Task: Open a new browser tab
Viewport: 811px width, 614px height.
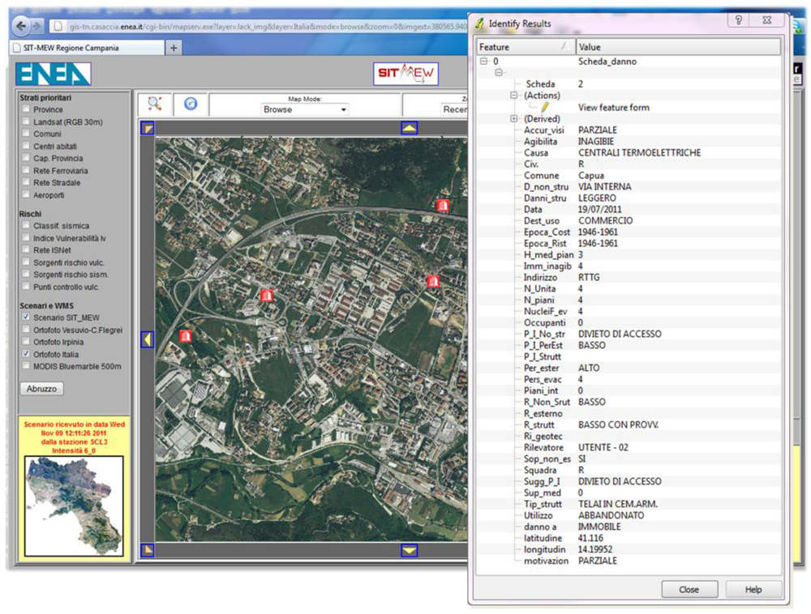Action: (x=174, y=48)
